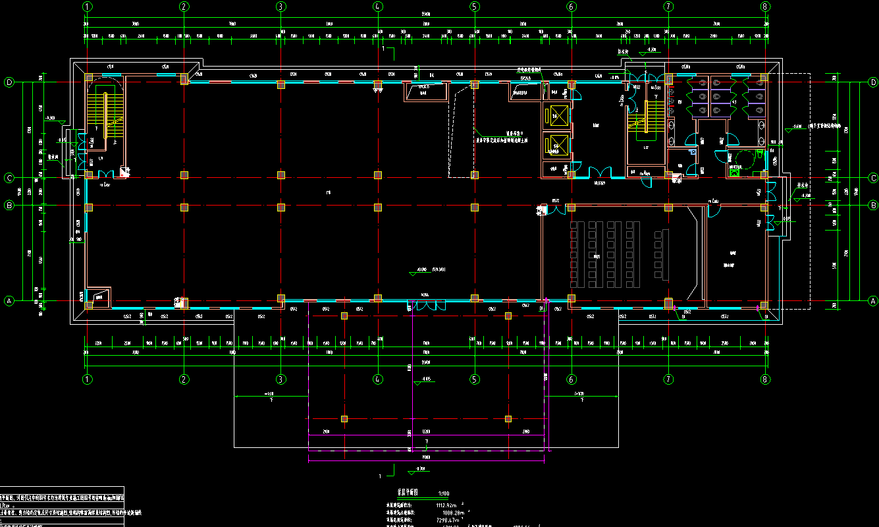Select column at grid 3 and C
Screen dimensions: 879x527
pyautogui.click(x=281, y=175)
